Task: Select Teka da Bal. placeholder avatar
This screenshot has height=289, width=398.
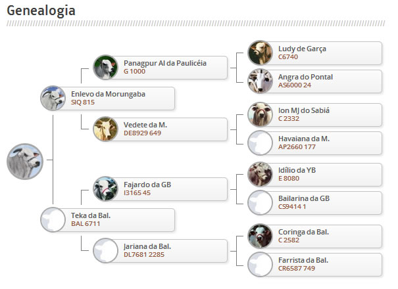Action: tap(53, 219)
